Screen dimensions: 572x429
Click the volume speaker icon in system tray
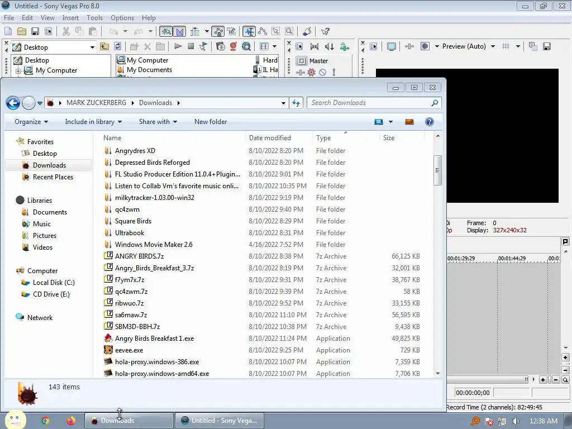click(x=516, y=421)
